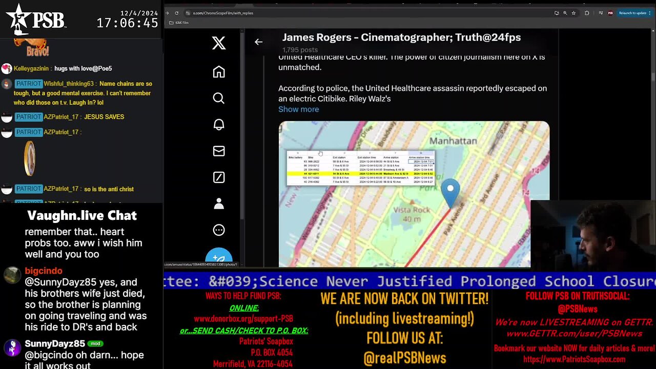Bookmark this page with star icon
This screenshot has height=369, width=656.
click(573, 13)
